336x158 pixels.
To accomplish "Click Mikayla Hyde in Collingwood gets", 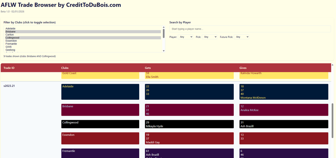I will coord(155,126).
